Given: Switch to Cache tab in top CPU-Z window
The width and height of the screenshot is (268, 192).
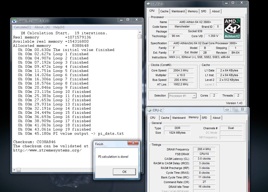Looking at the screenshot, I should tap(164, 11).
